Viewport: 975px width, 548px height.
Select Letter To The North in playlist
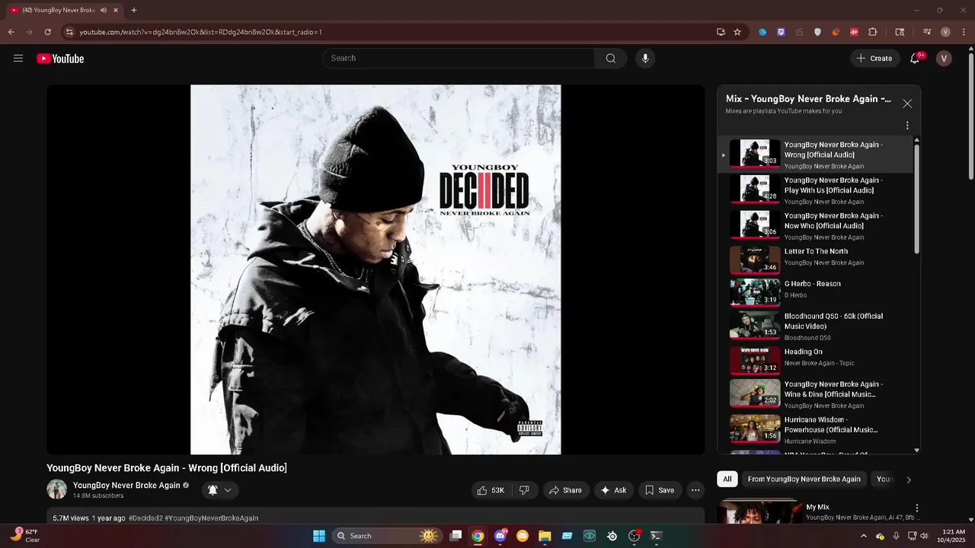(815, 260)
